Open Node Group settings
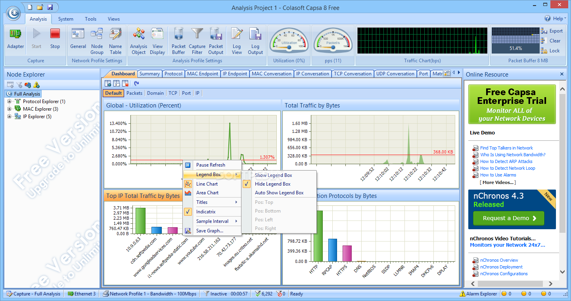Screen dimensions: 571x301 [97, 41]
